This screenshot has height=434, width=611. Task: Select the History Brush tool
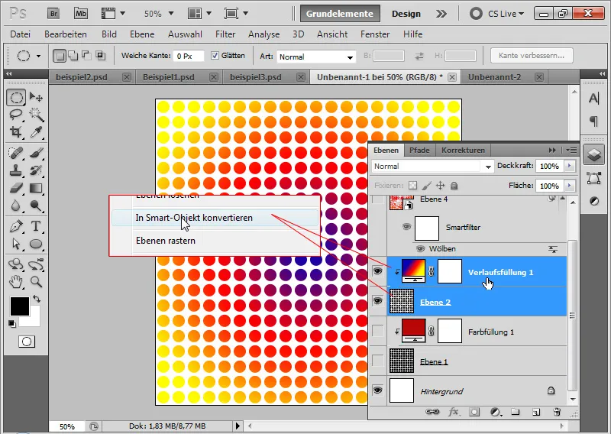coord(36,170)
